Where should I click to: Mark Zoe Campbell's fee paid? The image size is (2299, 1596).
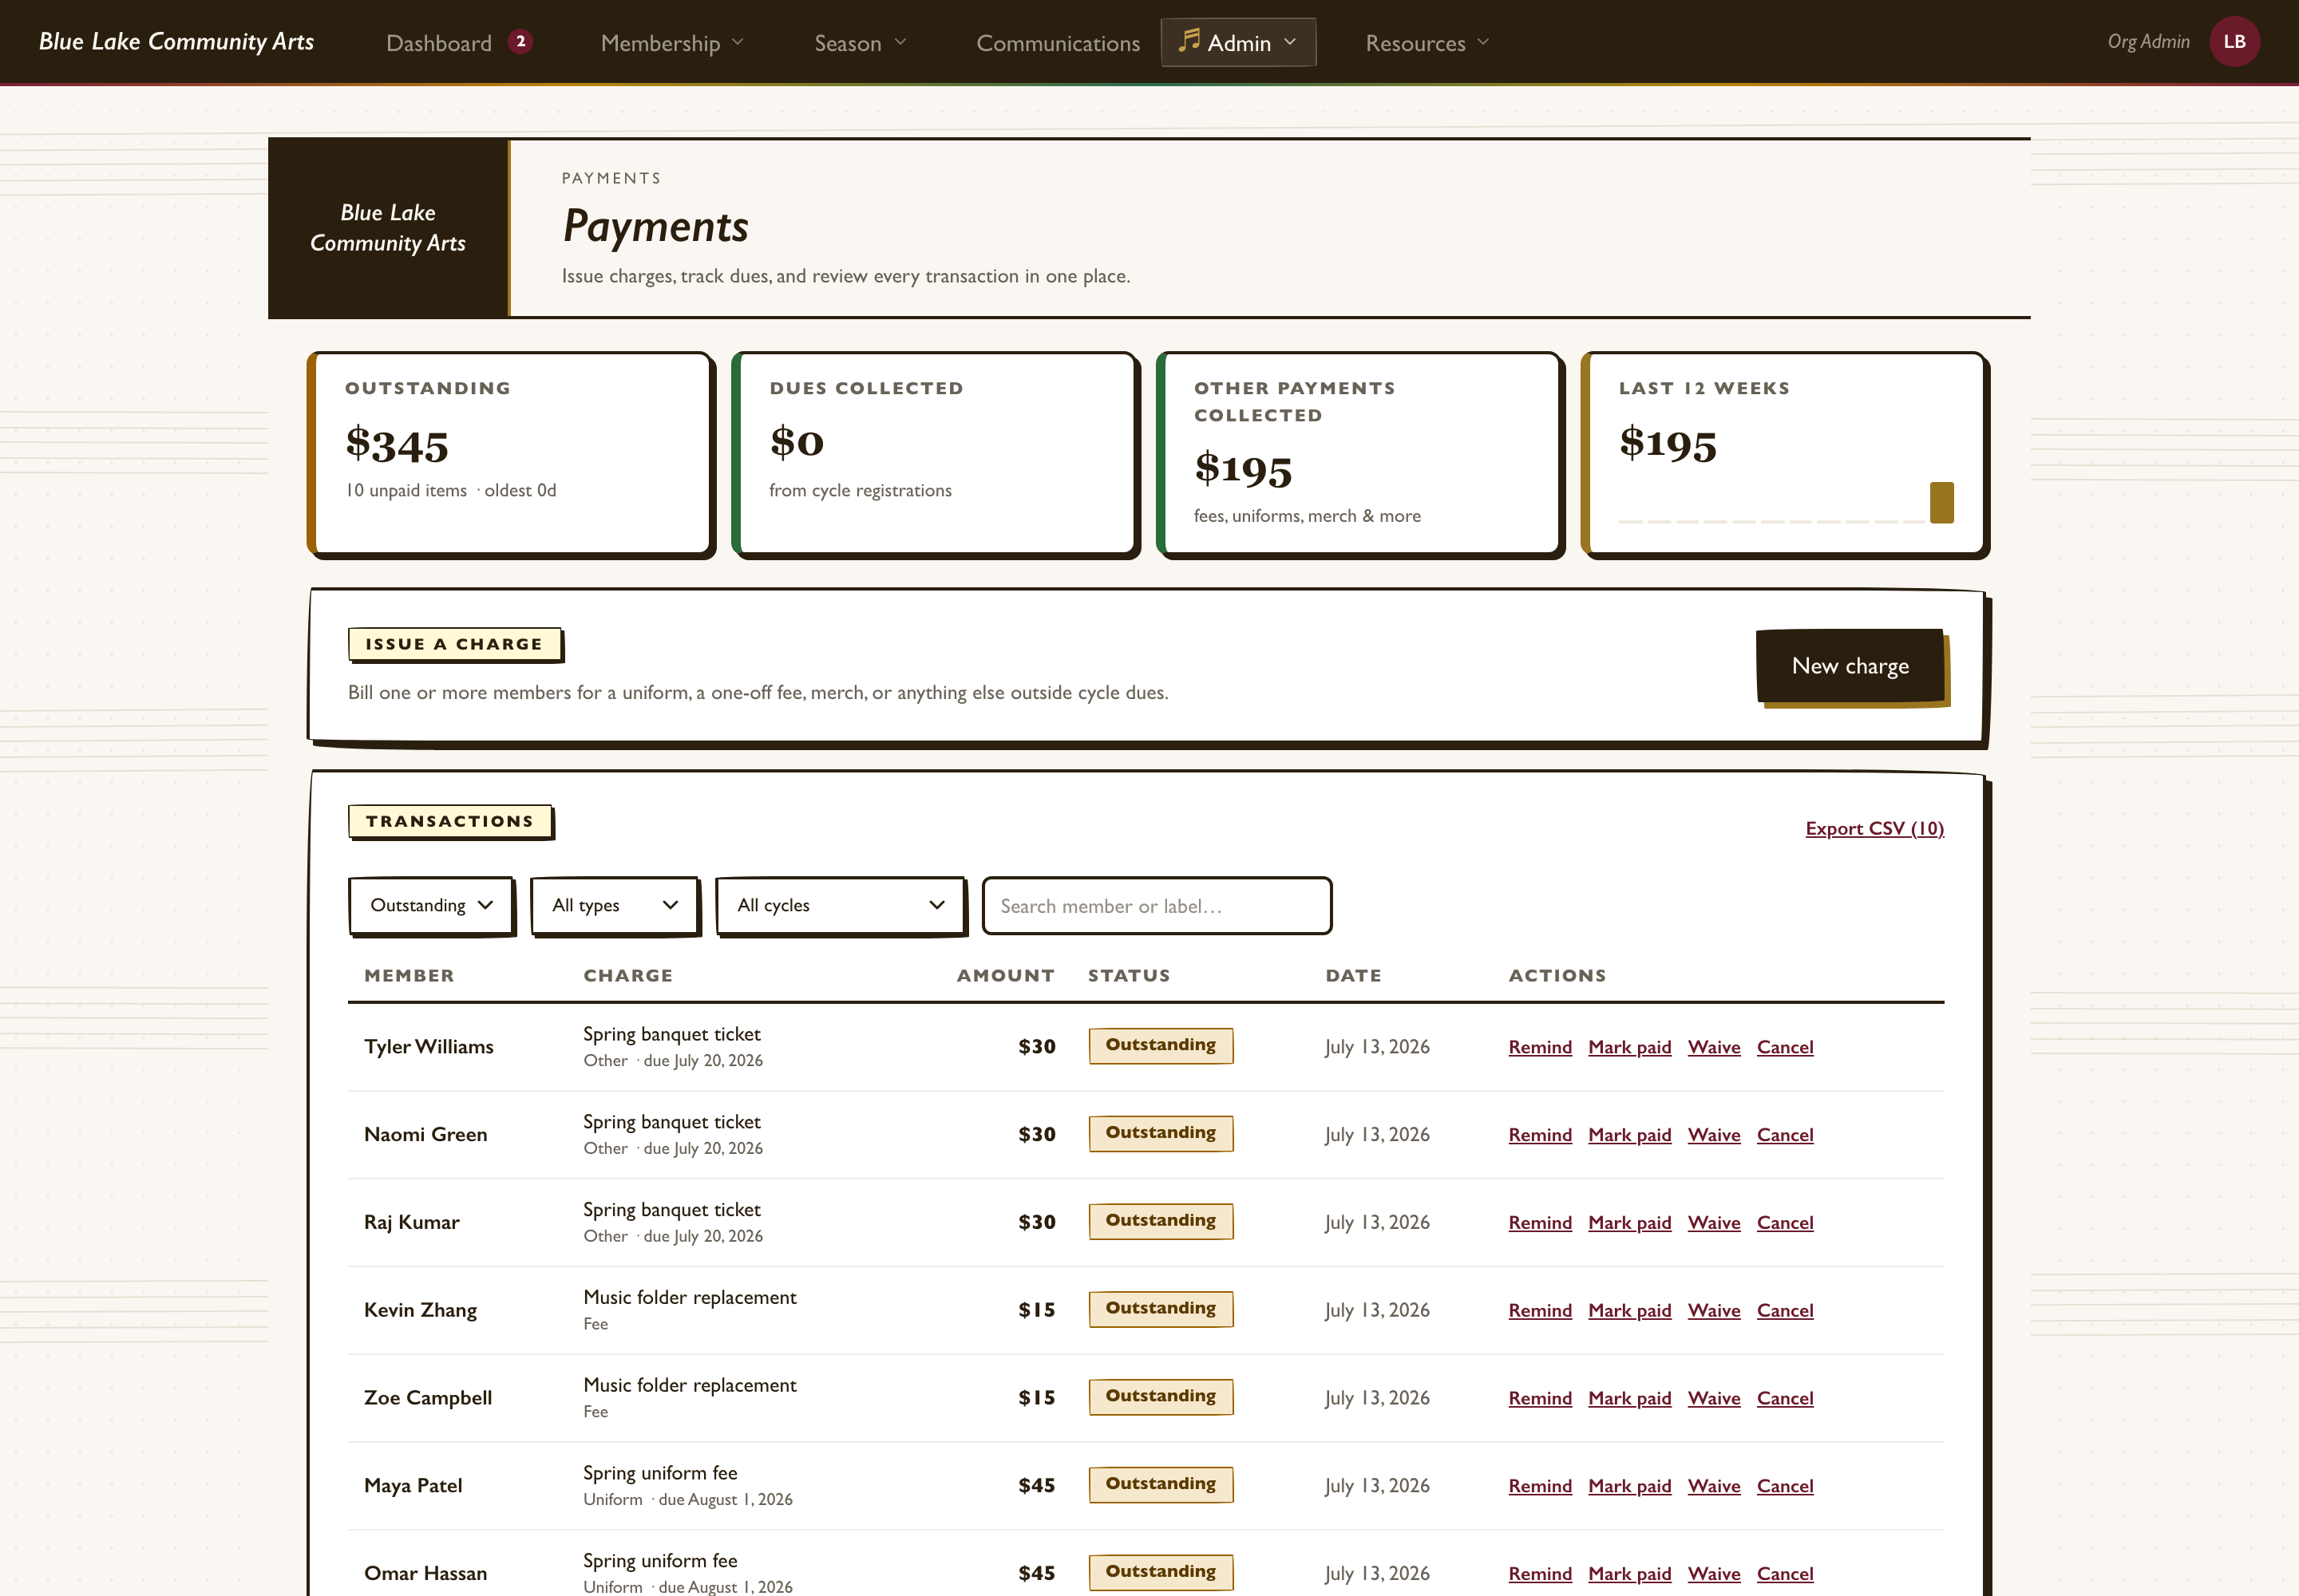coord(1628,1399)
